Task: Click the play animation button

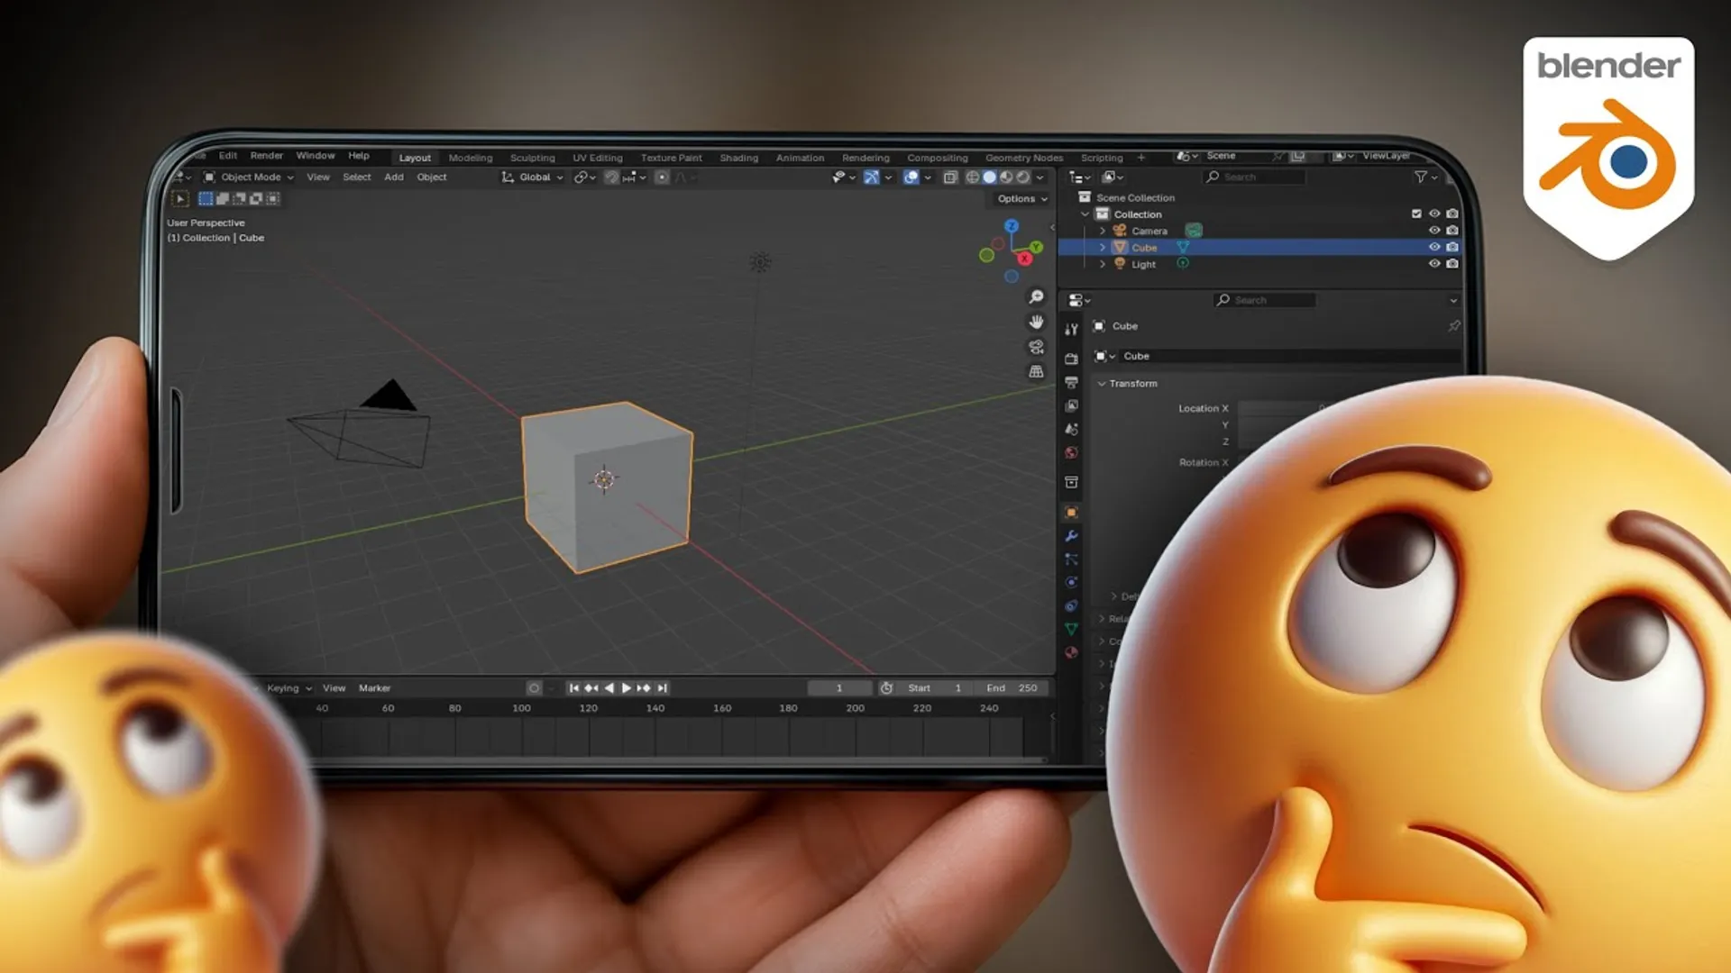Action: 627,687
